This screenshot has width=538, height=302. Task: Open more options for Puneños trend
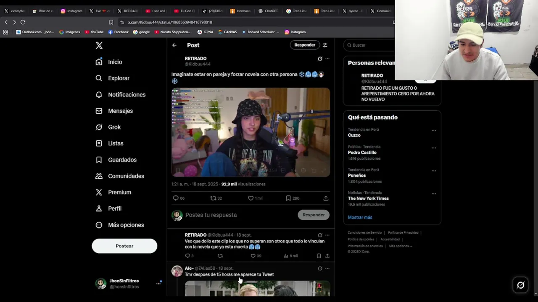(x=434, y=171)
